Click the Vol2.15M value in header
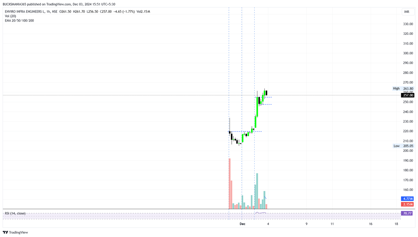This screenshot has height=237, width=418. (143, 11)
